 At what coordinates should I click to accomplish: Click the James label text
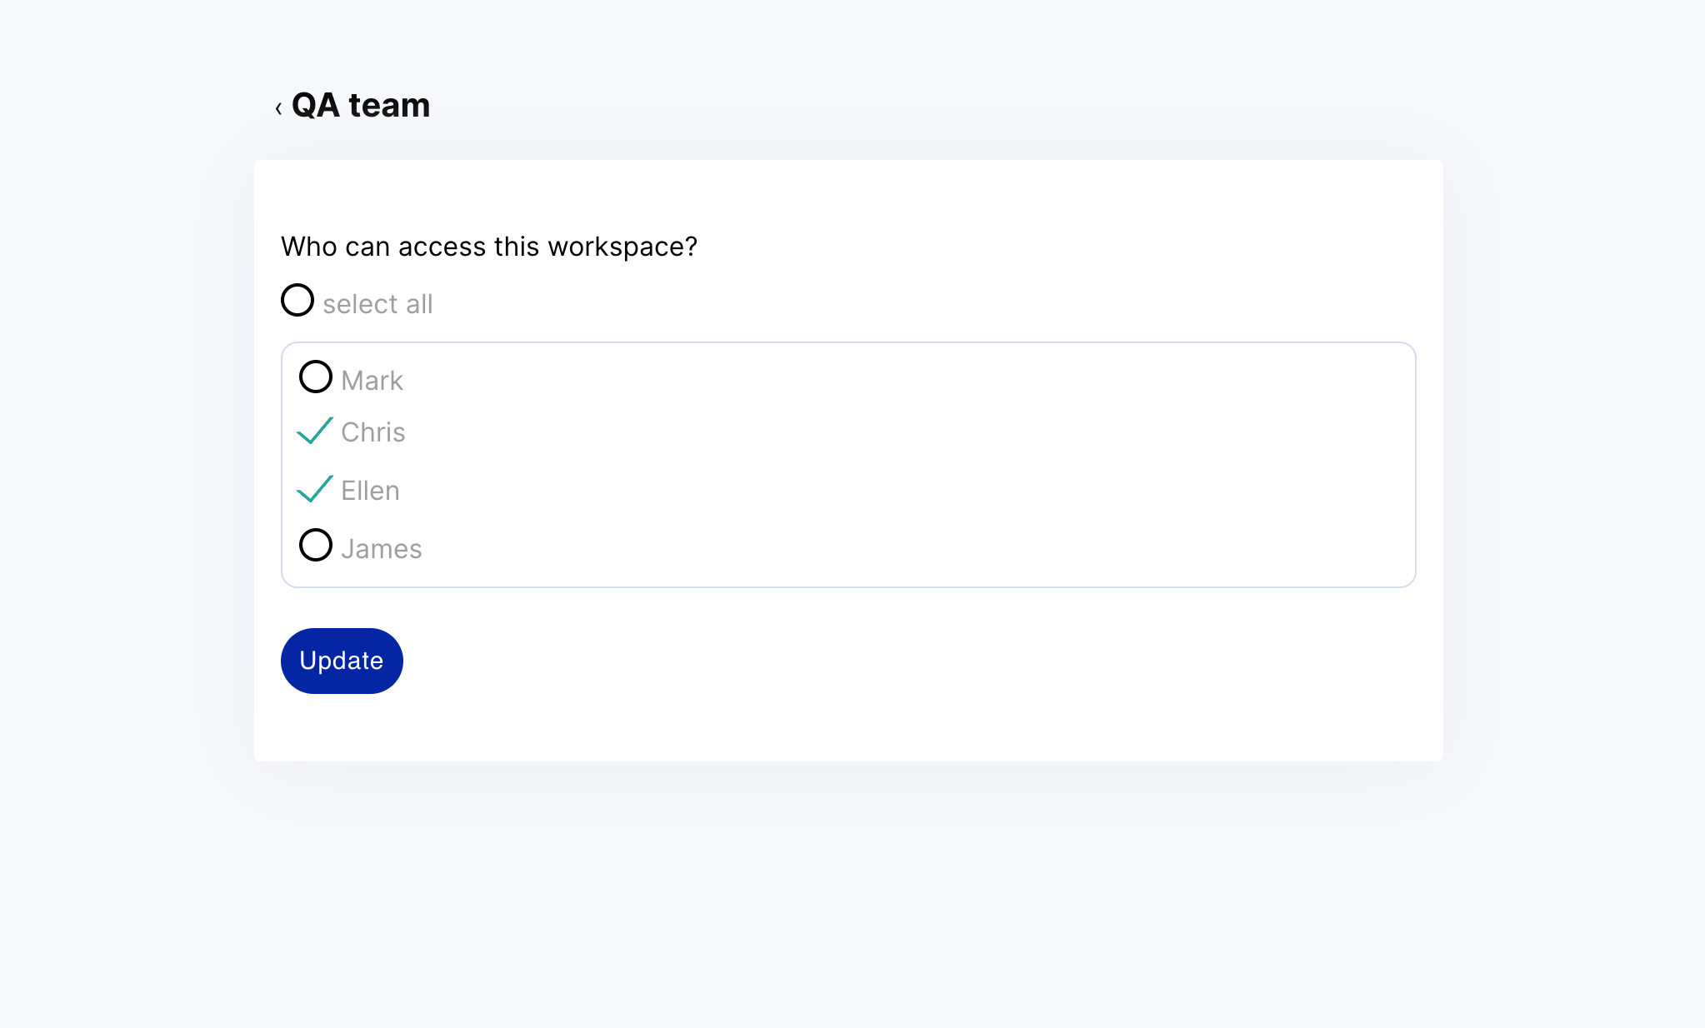click(382, 547)
